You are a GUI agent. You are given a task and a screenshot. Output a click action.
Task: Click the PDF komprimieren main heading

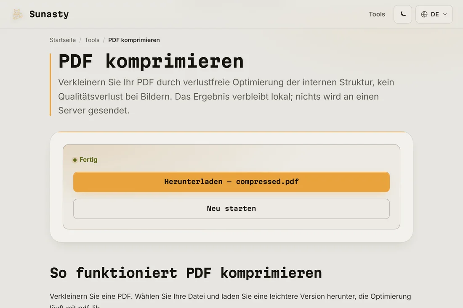151,61
